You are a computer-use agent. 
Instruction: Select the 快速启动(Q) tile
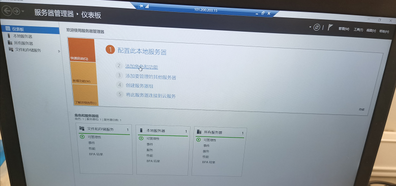[x=82, y=50]
